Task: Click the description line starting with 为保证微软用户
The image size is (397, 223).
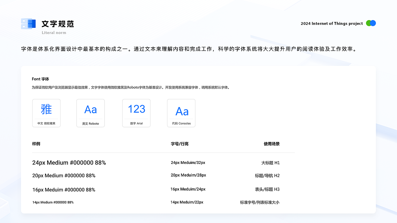Action: [x=131, y=88]
